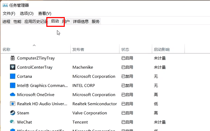This screenshot has height=131, width=210.
Task: Click Cortana's 已禁用 status cell
Action: coord(127,76)
